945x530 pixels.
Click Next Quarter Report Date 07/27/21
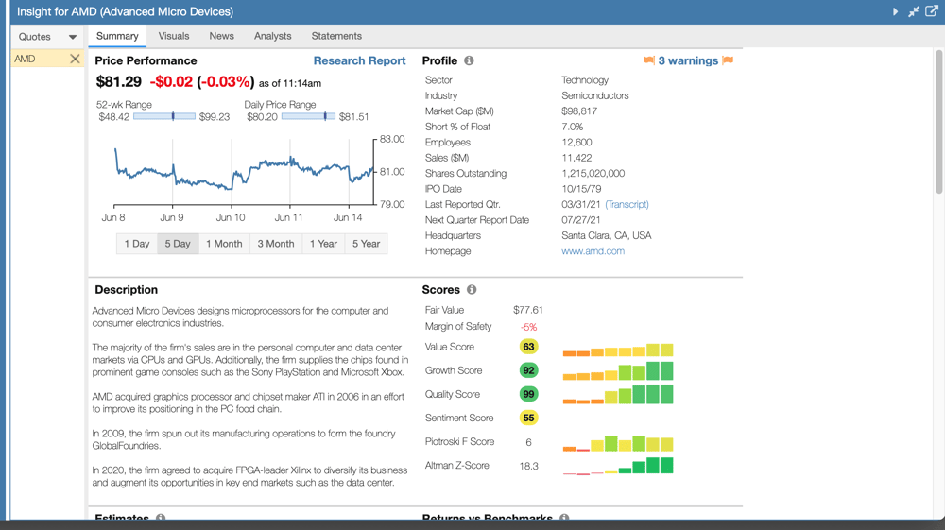pyautogui.click(x=580, y=220)
